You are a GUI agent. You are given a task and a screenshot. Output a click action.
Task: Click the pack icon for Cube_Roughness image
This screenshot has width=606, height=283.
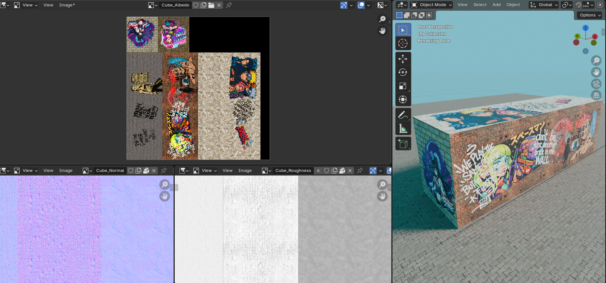(x=342, y=171)
